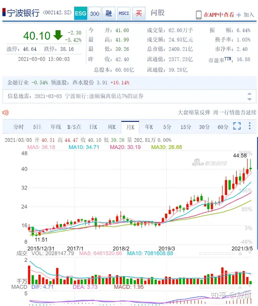Click the VOL: 2028147.79 label
258x306 pixels.
(53, 253)
